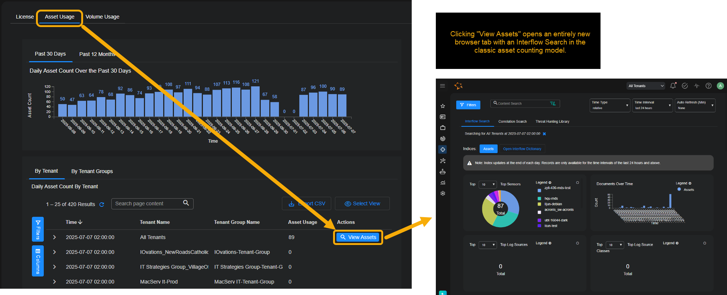The width and height of the screenshot is (727, 295).
Task: Click the Search page content field
Action: coord(148,203)
